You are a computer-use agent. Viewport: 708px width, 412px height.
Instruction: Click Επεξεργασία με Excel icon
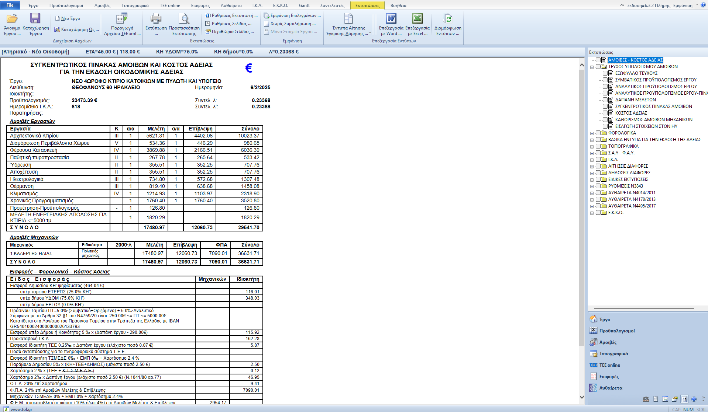417,19
